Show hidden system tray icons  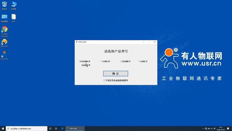pyautogui.click(x=203, y=128)
